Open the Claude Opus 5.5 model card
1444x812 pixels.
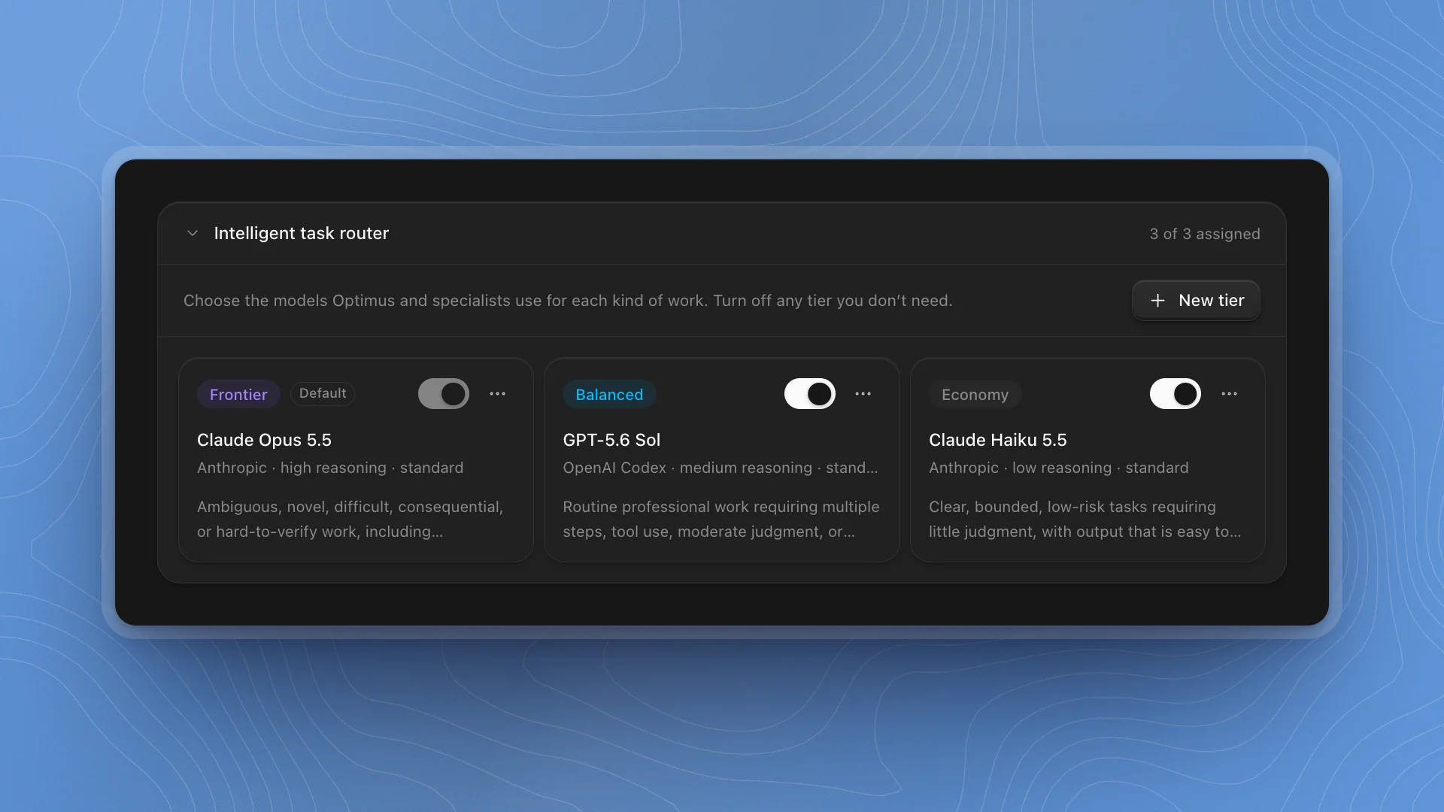click(356, 459)
